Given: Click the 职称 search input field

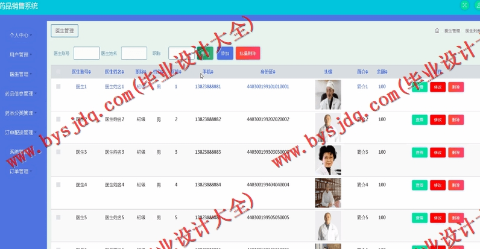Looking at the screenshot, I should 182,53.
